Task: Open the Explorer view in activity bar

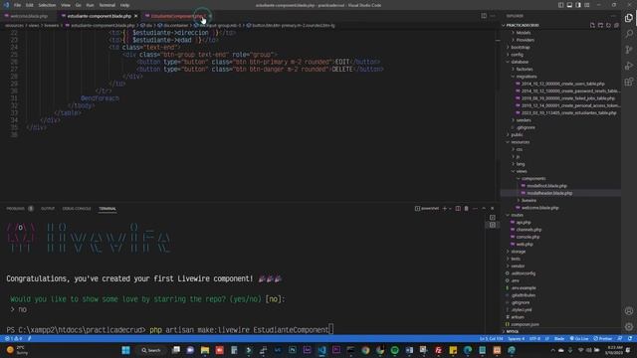Action: [x=629, y=18]
